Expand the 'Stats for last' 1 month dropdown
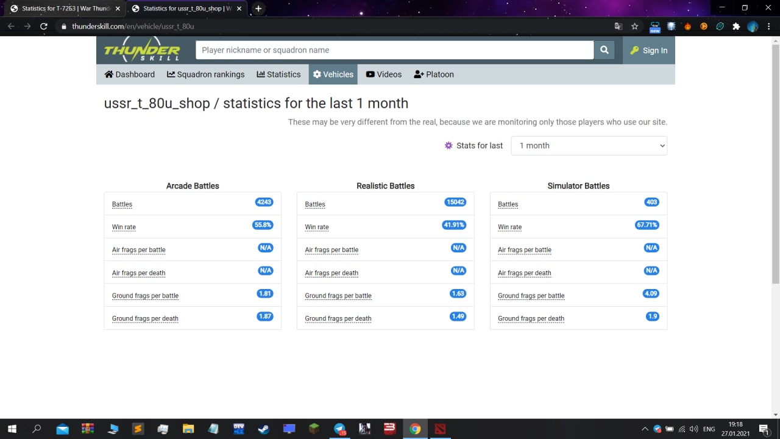The height and width of the screenshot is (439, 780). [589, 146]
